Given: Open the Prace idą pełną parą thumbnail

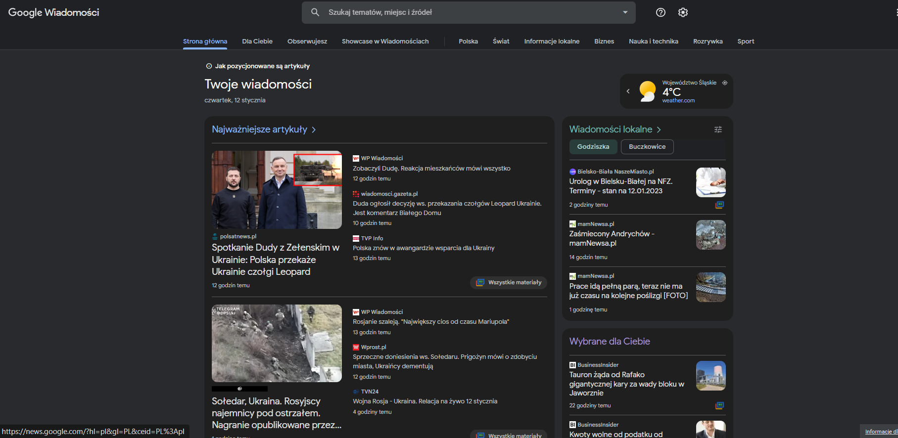Looking at the screenshot, I should click(x=711, y=287).
